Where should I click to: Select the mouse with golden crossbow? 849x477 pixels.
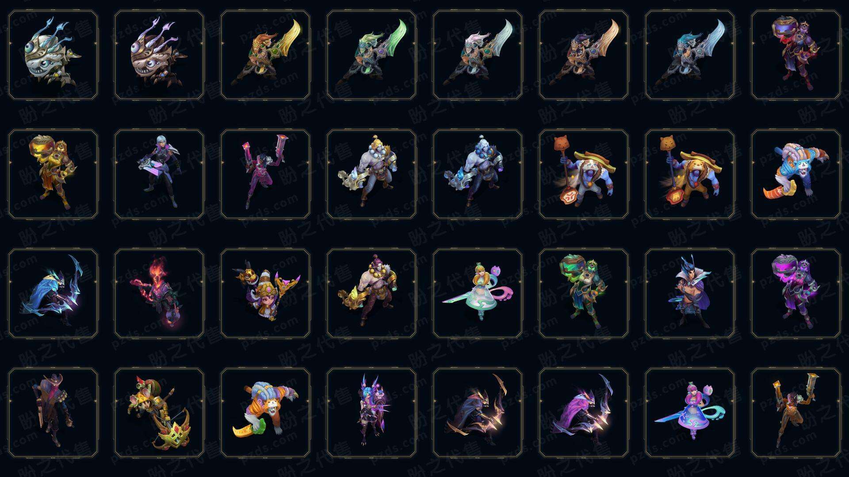tap(159, 413)
